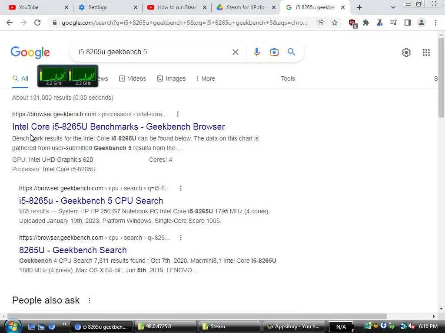Expand the More search filters menu
The height and width of the screenshot is (333, 445).
(206, 78)
